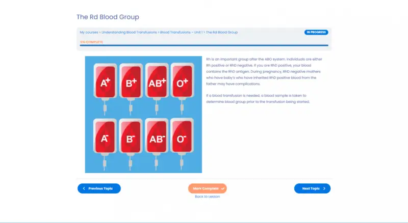Open Blood Transfusions – Unit 1 breadcrumb
Screen dimensions: 408x223
[181, 32]
